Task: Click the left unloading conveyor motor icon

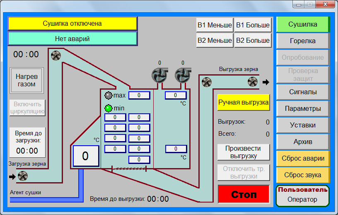Action: 207,82
